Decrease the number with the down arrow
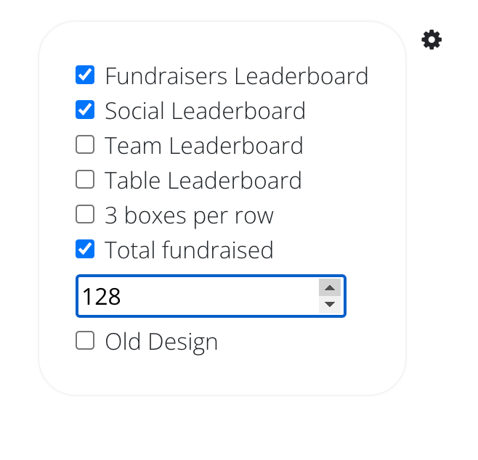Screen dimensions: 478x460 [x=330, y=304]
